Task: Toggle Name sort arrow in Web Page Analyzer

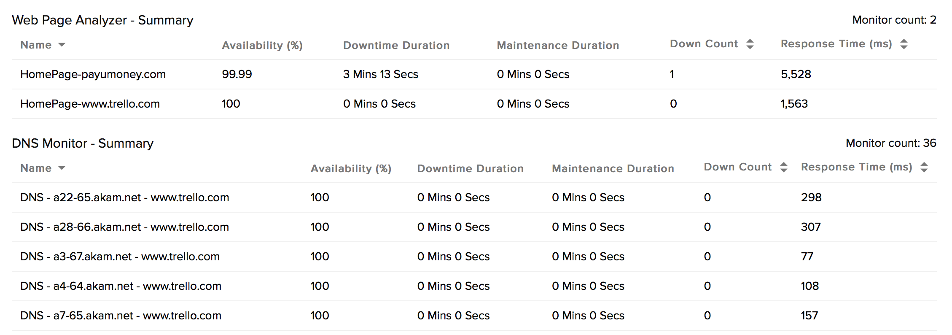Action: tap(62, 45)
